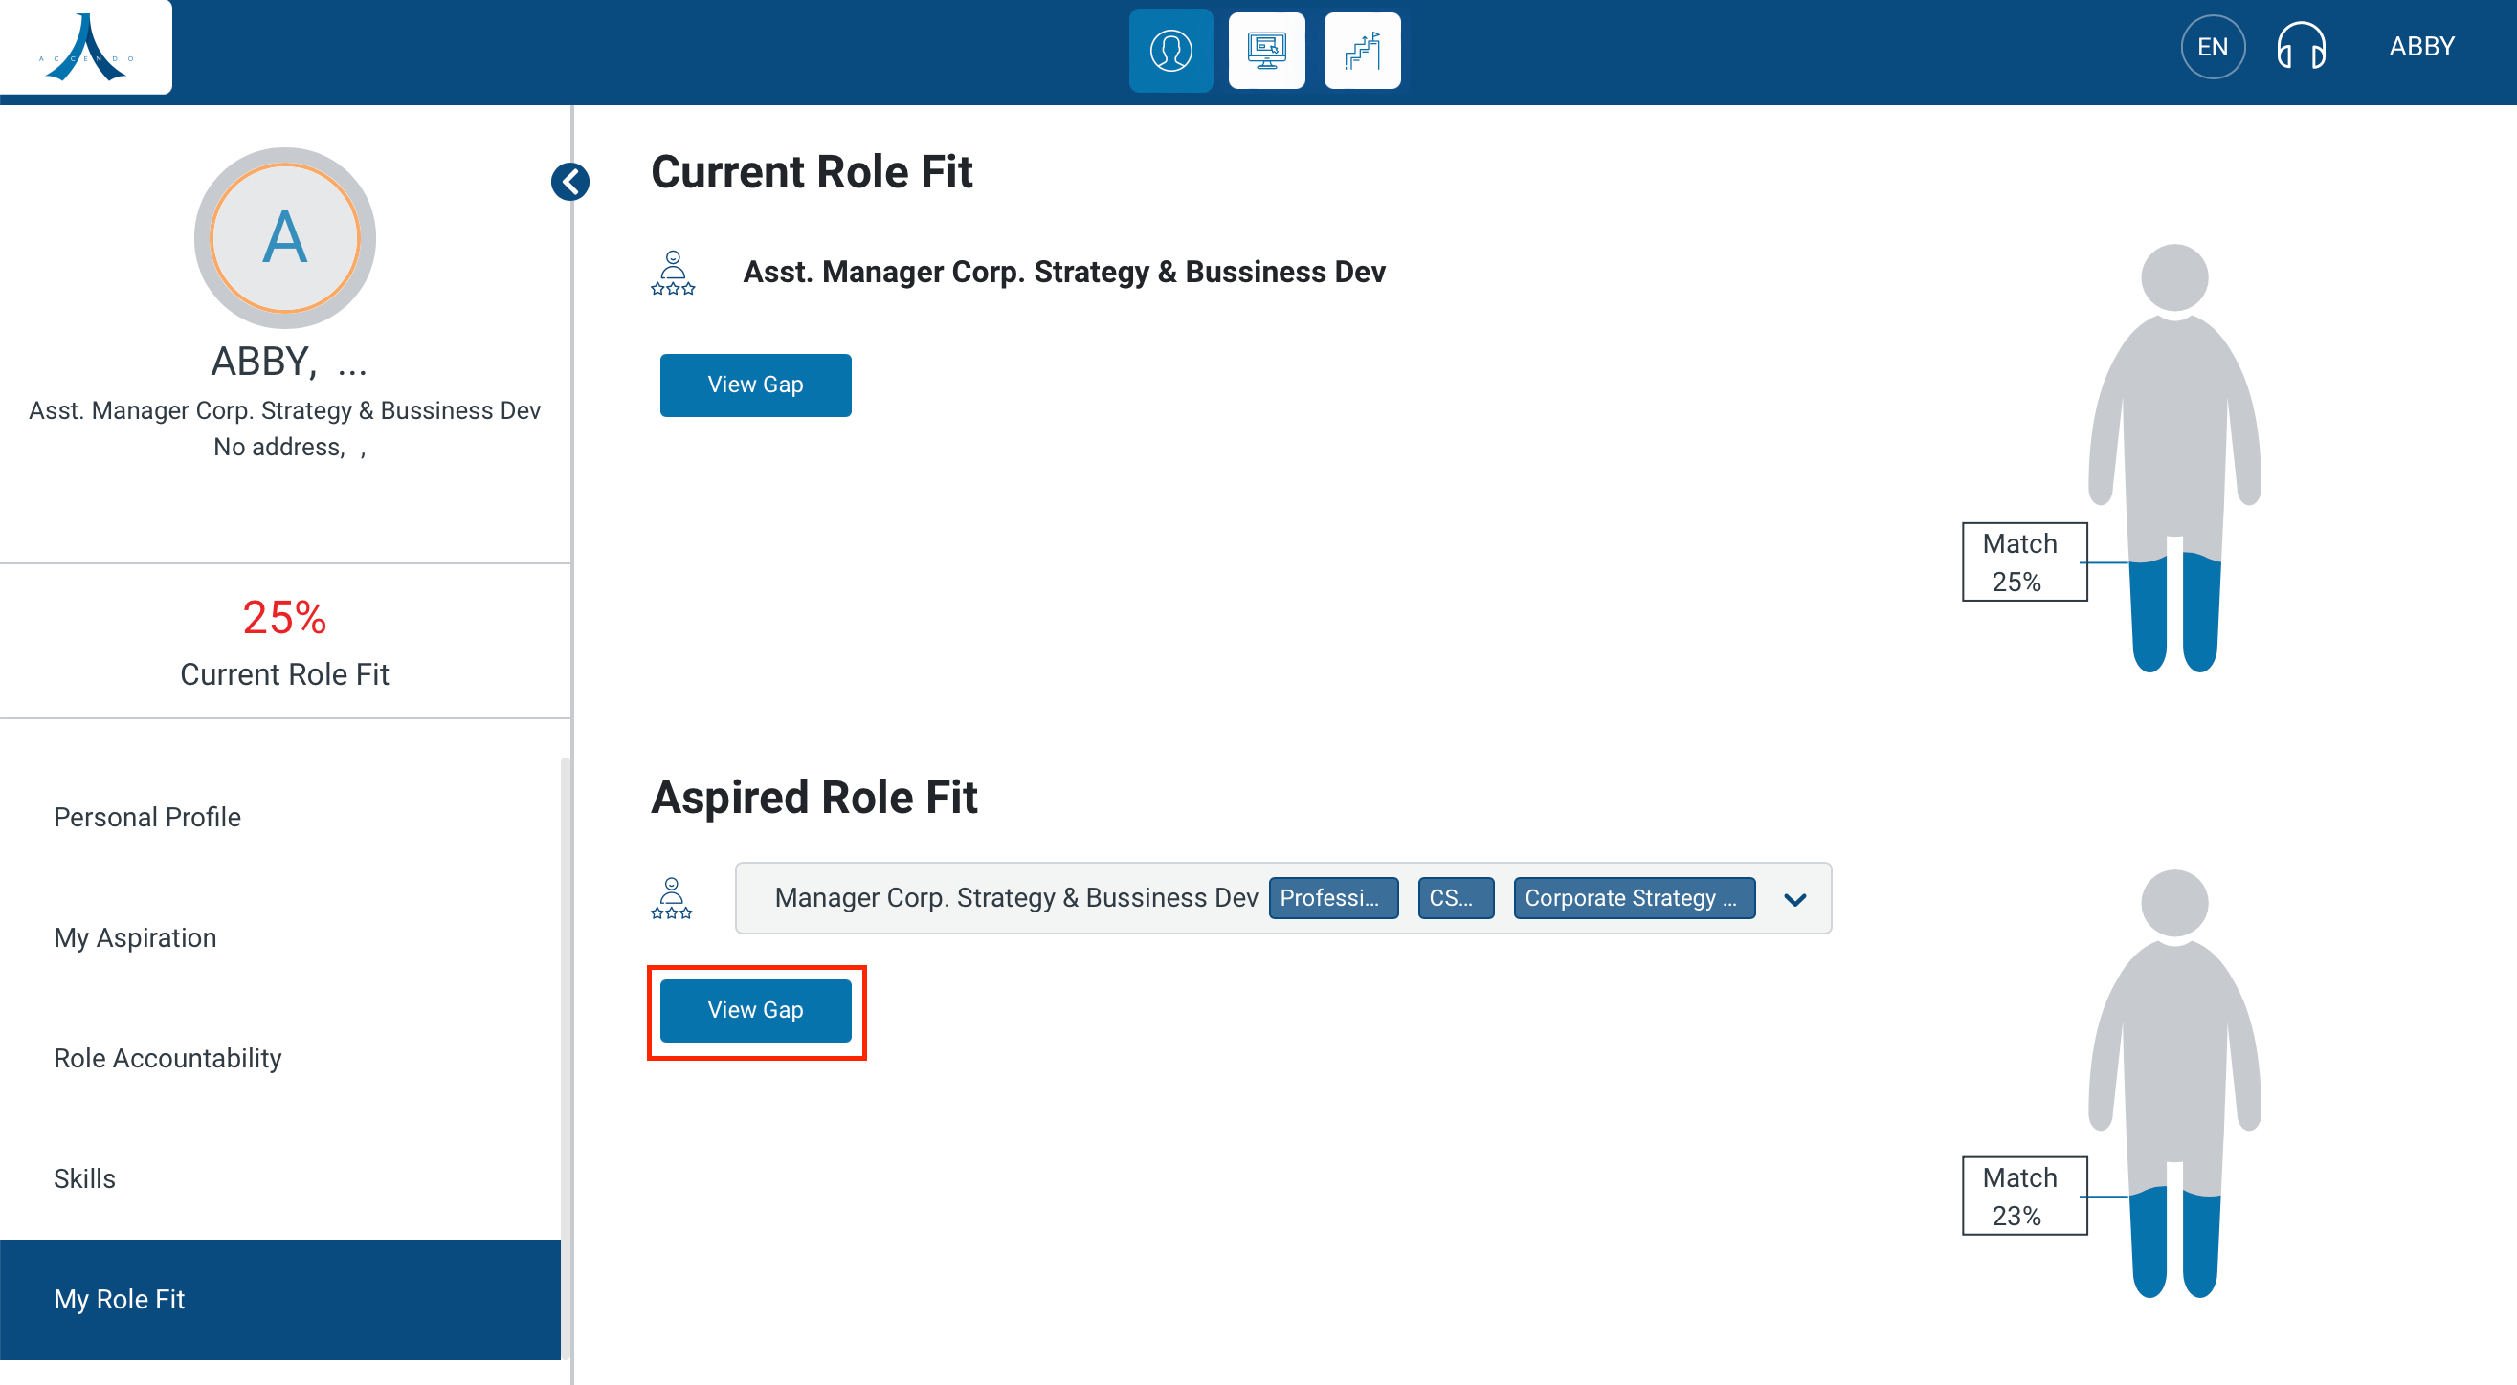Click the Accendo logo
The image size is (2517, 1385).
pos(86,47)
